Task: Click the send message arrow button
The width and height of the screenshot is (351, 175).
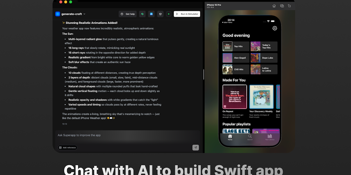Action: [196, 148]
